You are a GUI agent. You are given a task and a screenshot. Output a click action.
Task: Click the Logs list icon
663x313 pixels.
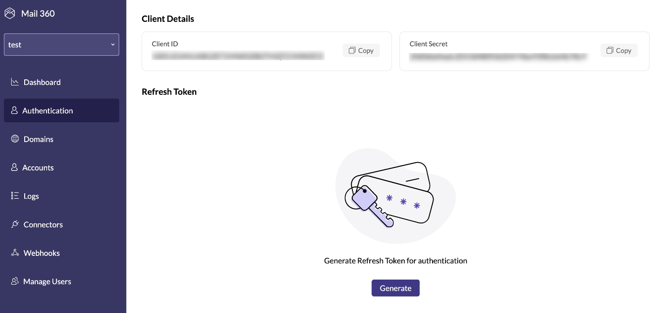pyautogui.click(x=15, y=196)
